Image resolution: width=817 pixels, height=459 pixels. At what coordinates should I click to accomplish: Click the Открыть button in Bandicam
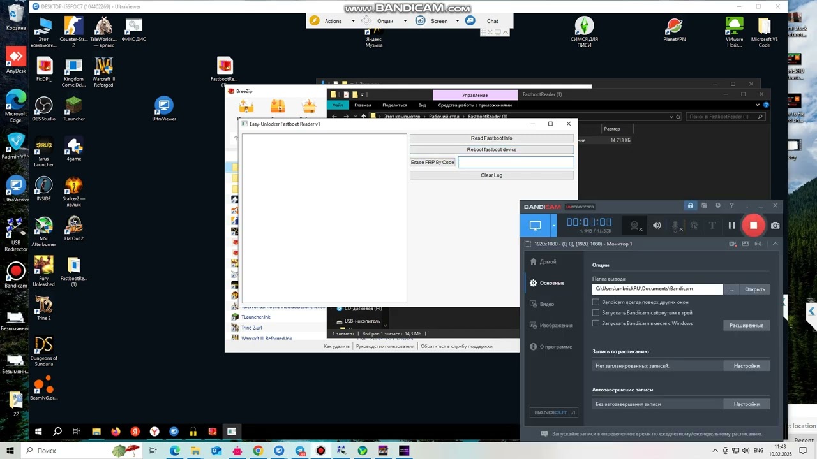(x=754, y=289)
